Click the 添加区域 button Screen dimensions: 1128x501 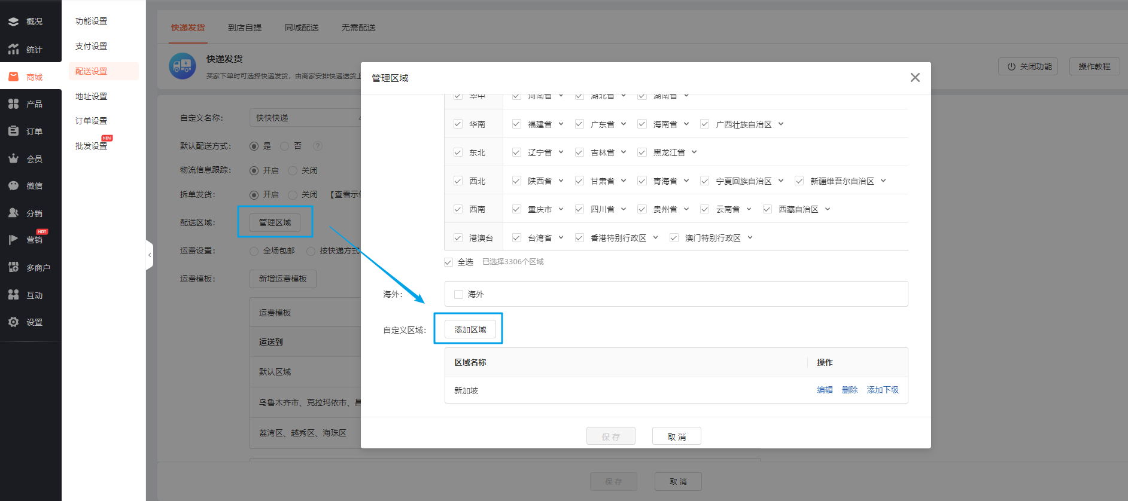tap(470, 329)
